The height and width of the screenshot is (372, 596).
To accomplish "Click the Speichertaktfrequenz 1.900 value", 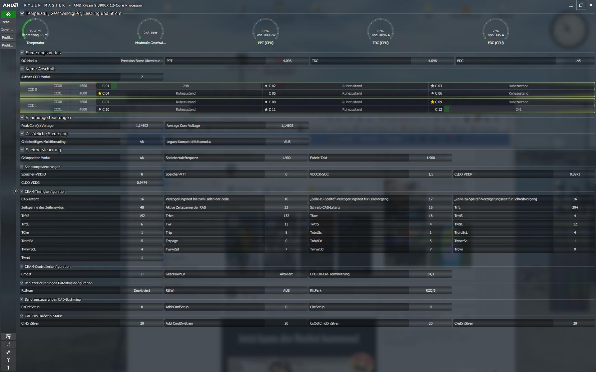I will (x=286, y=158).
